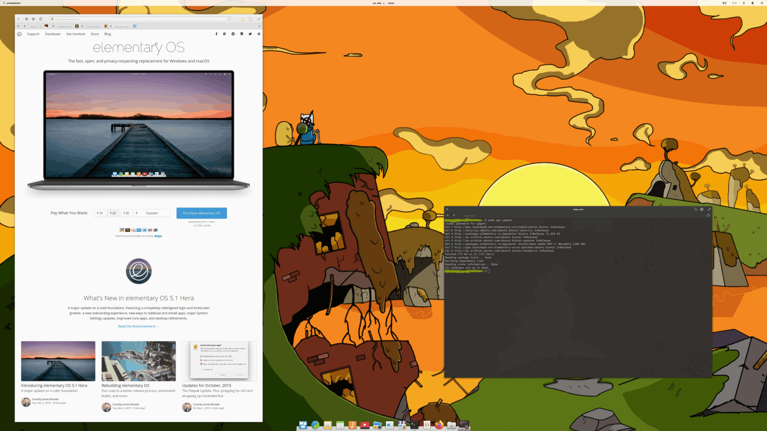767x431 pixels.
Task: Open Files home folder from dock
Action: [x=451, y=425]
